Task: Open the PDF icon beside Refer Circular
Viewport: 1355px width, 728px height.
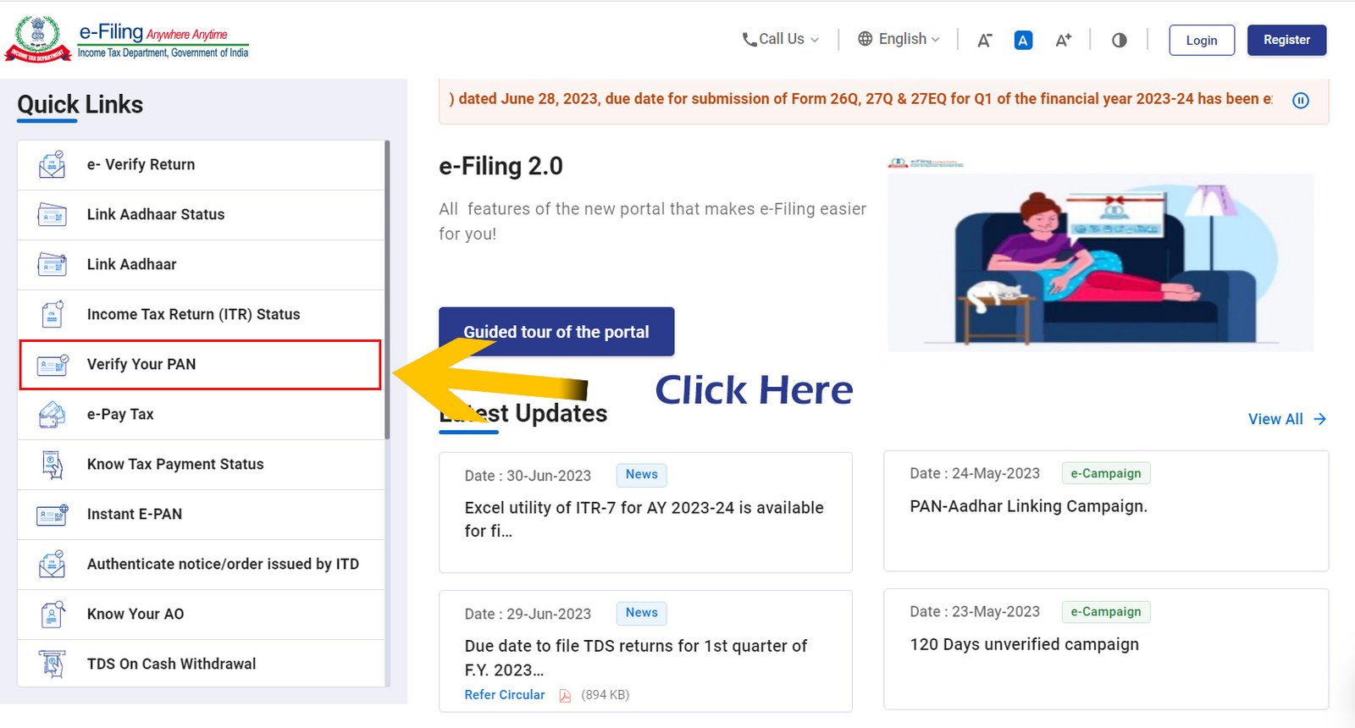Action: pyautogui.click(x=565, y=696)
